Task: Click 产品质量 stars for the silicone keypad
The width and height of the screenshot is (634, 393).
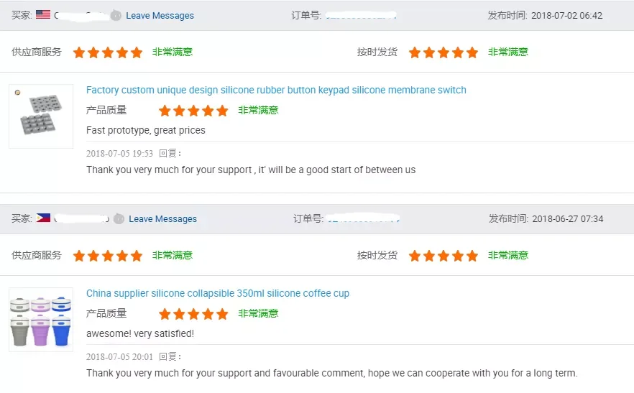Action: [193, 111]
